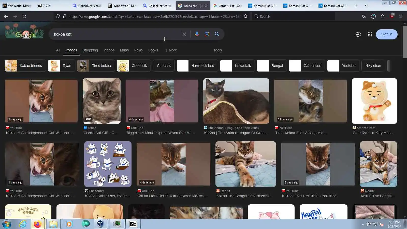Open the Videos results tab

(x=109, y=50)
